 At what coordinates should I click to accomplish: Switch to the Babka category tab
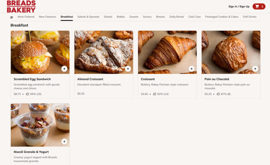click(121, 17)
